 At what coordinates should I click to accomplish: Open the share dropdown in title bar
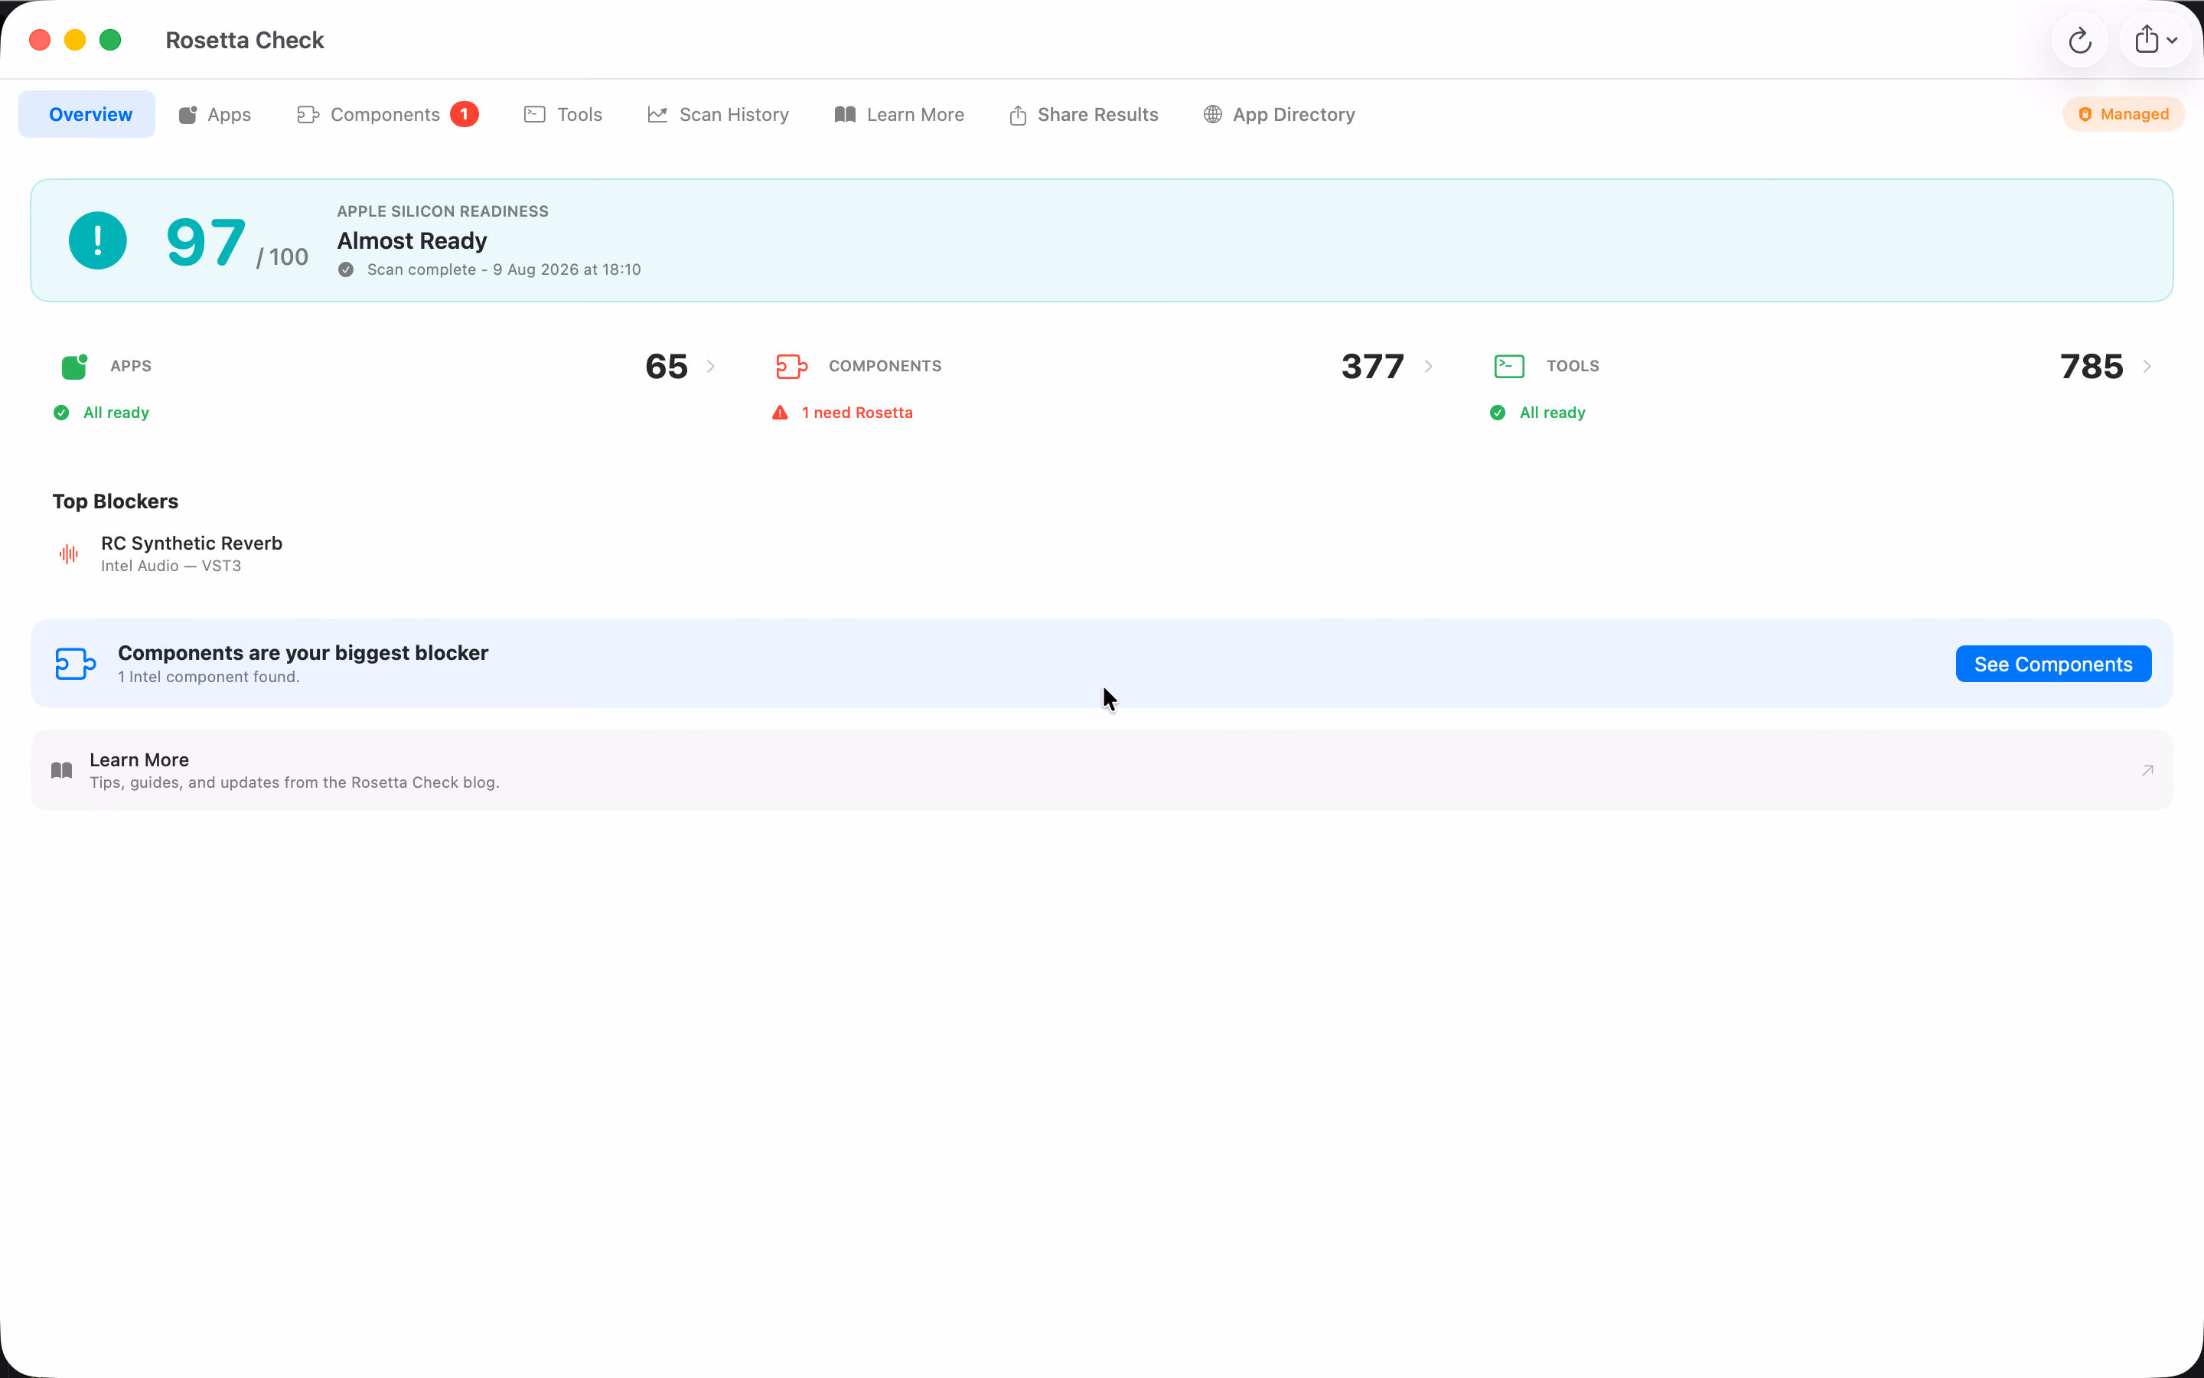tap(2156, 40)
